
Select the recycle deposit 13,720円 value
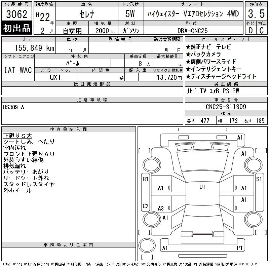tap(167, 77)
